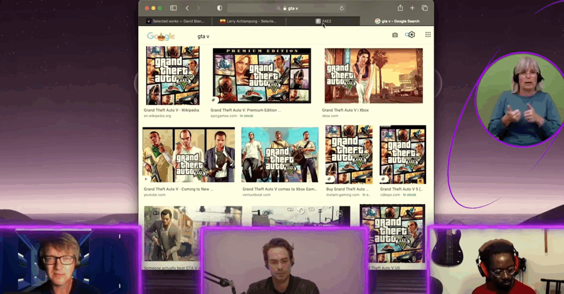Image resolution: width=564 pixels, height=294 pixels.
Task: Select the Premium Edition cover thumbnail
Action: pyautogui.click(x=262, y=75)
